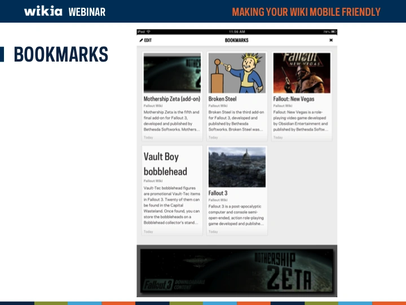Tap the 11:56 AM clock in the status bar
The image size is (406, 305).
pos(237,32)
